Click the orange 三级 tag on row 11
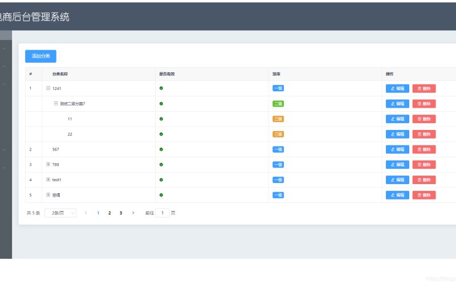The width and height of the screenshot is (456, 285). [x=278, y=119]
